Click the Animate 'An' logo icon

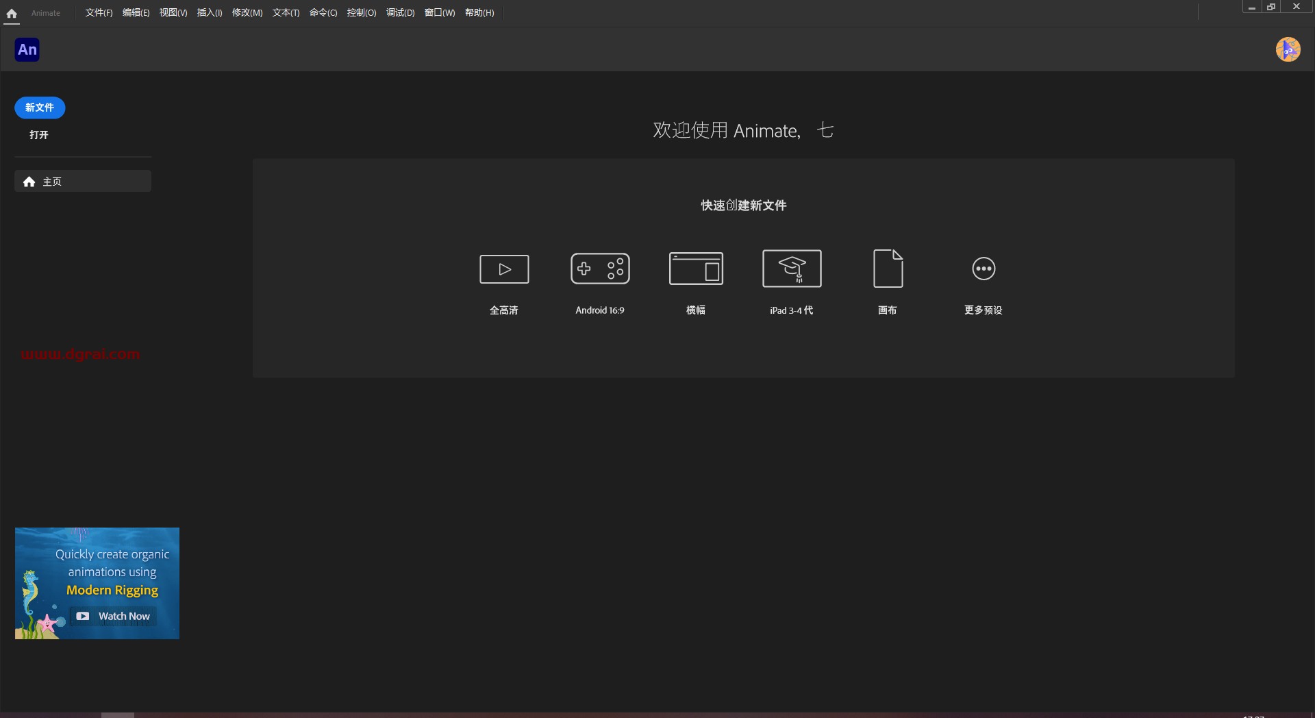click(27, 49)
